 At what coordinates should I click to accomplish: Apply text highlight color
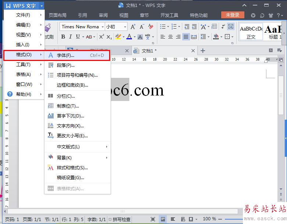(x=118, y=37)
